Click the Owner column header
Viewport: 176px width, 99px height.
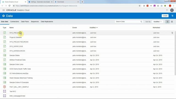pos(75,28)
